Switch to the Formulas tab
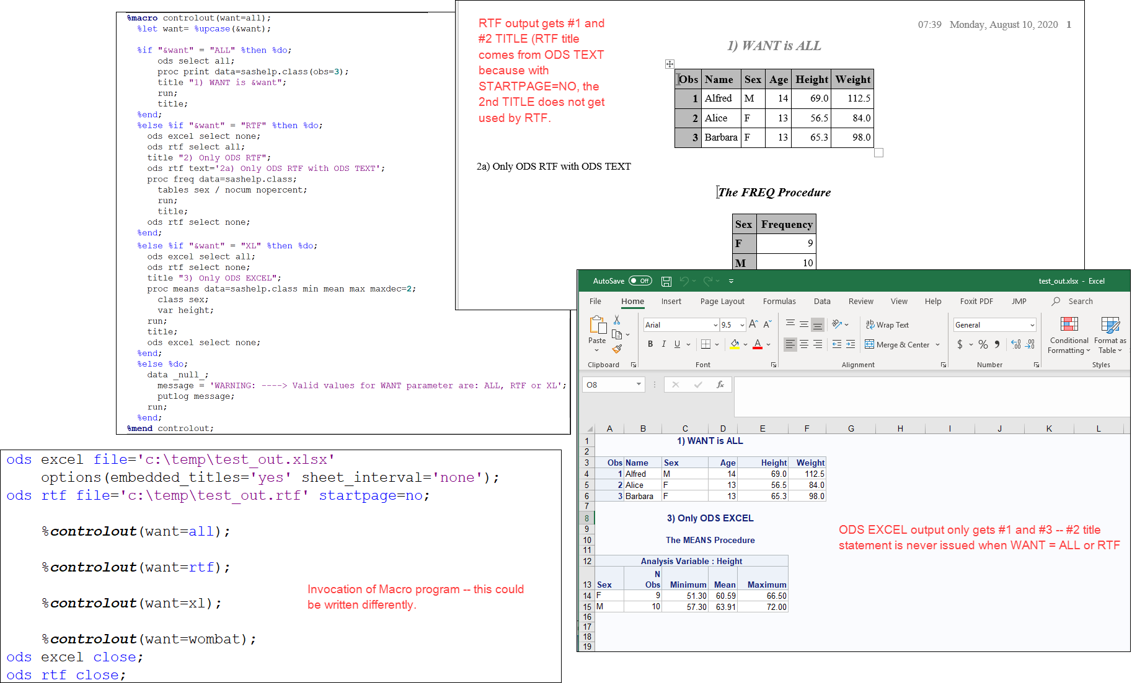Viewport: 1132px width, 683px height. pos(779,302)
